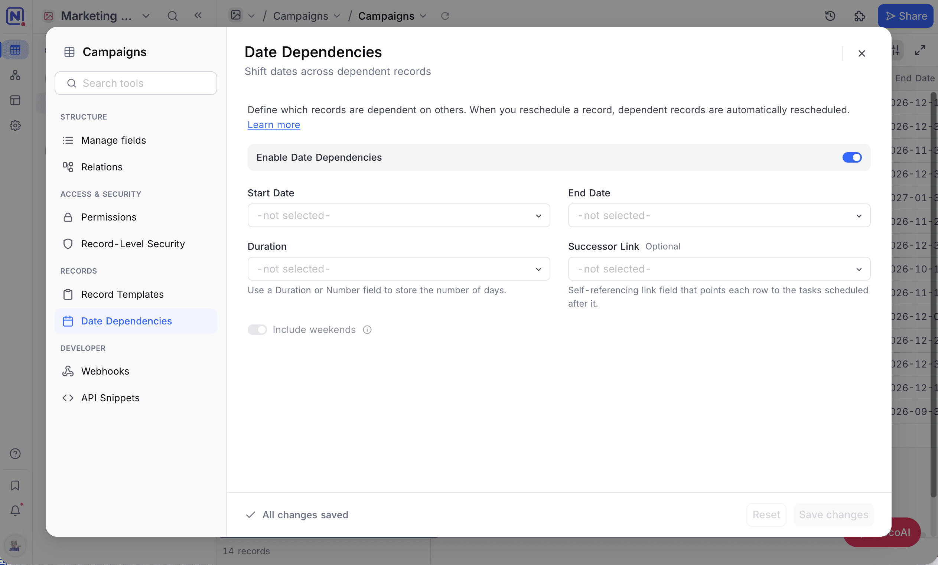Open the Successor Link dropdown
This screenshot has width=938, height=565.
click(719, 269)
